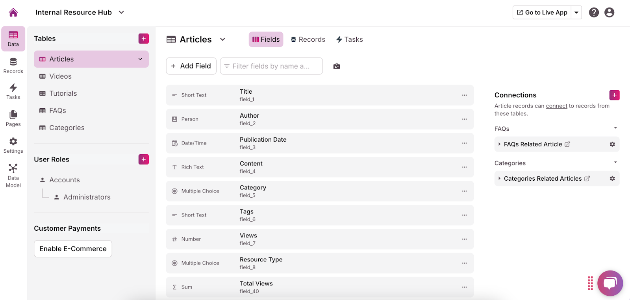Click the plus icon to add a table

tap(144, 39)
